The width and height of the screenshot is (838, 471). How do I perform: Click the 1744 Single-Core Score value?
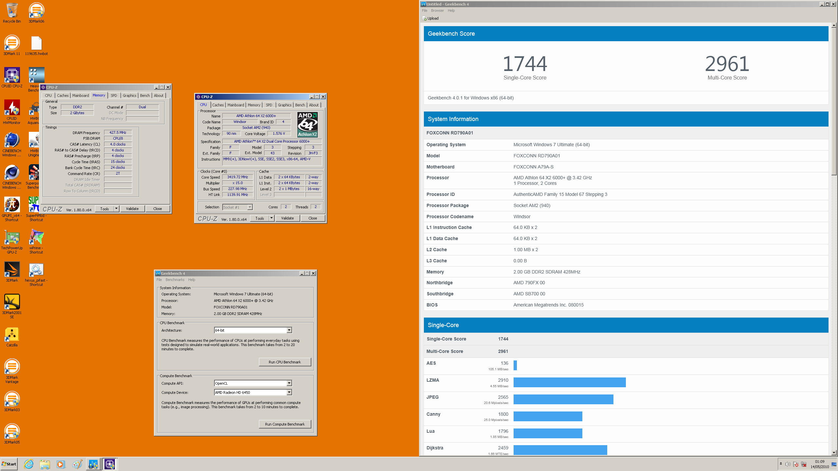pyautogui.click(x=525, y=63)
